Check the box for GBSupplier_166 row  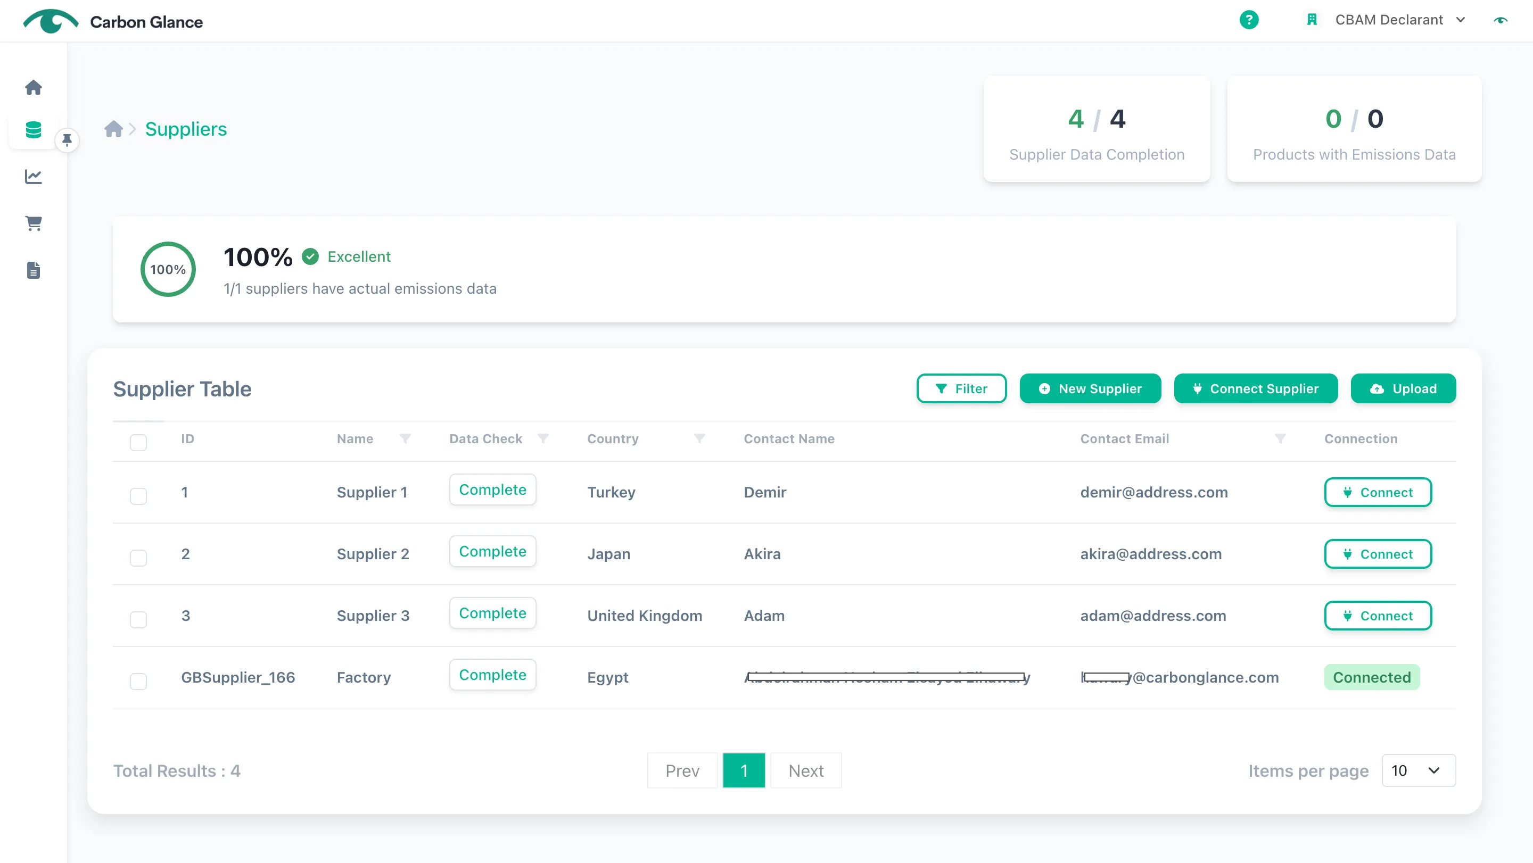[138, 681]
